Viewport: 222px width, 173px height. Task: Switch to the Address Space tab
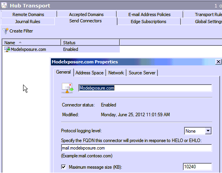pos(90,73)
